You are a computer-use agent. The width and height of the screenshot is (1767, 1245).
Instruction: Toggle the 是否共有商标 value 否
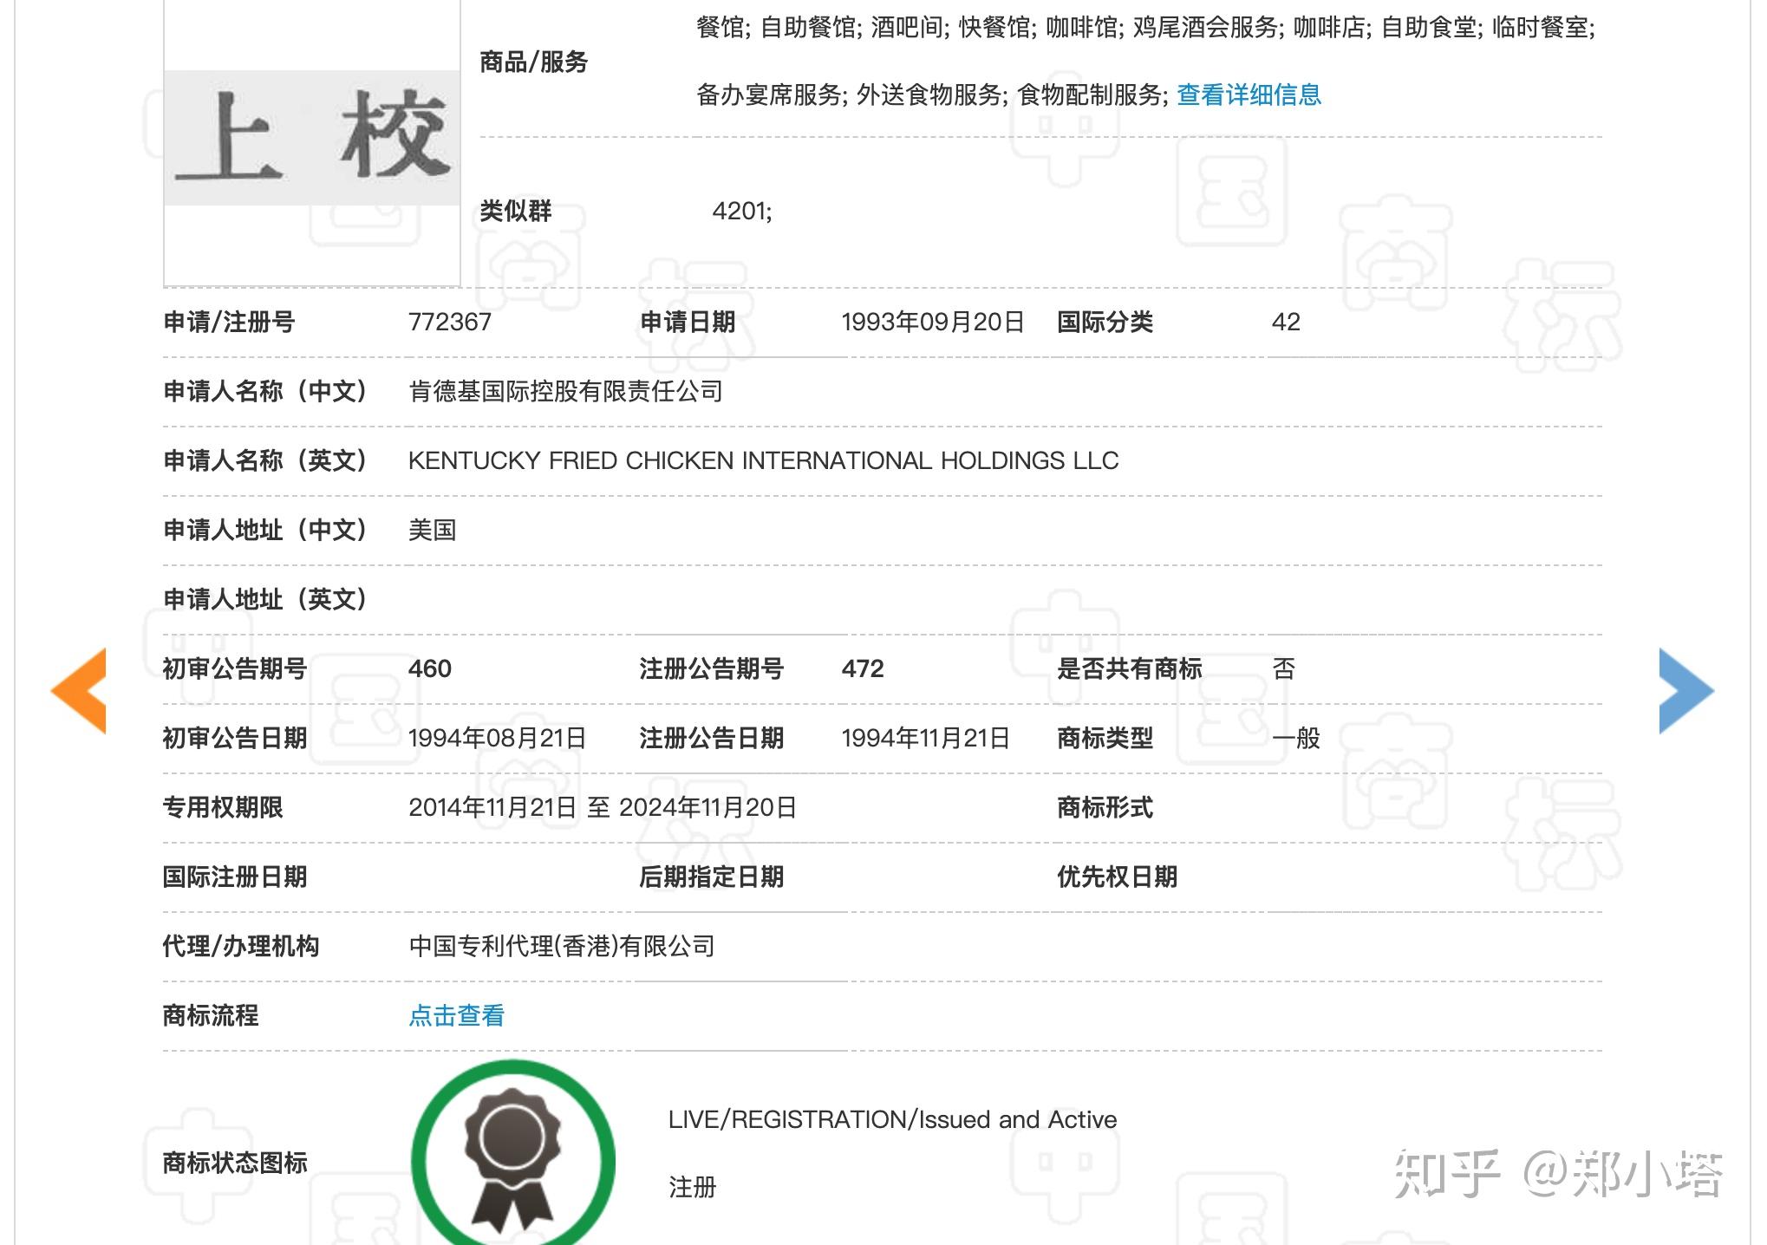click(1283, 669)
